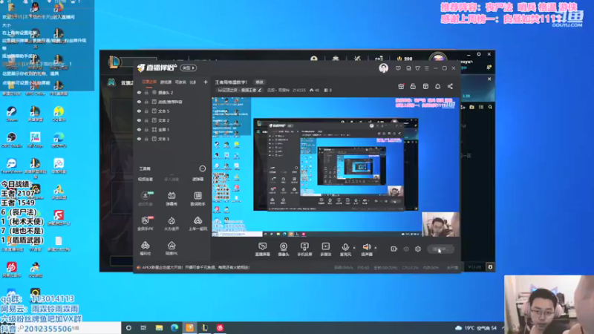The image size is (594, 334).
Task: Edit the lol云顶之弈 category tag
Action: tap(239, 90)
